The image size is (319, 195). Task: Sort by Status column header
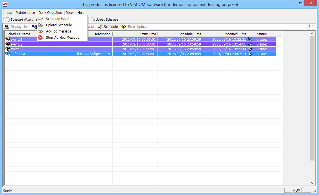tap(262, 34)
